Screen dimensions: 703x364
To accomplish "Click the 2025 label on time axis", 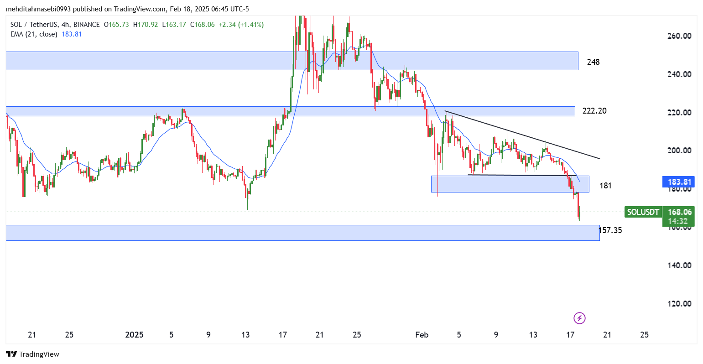I will click(134, 335).
